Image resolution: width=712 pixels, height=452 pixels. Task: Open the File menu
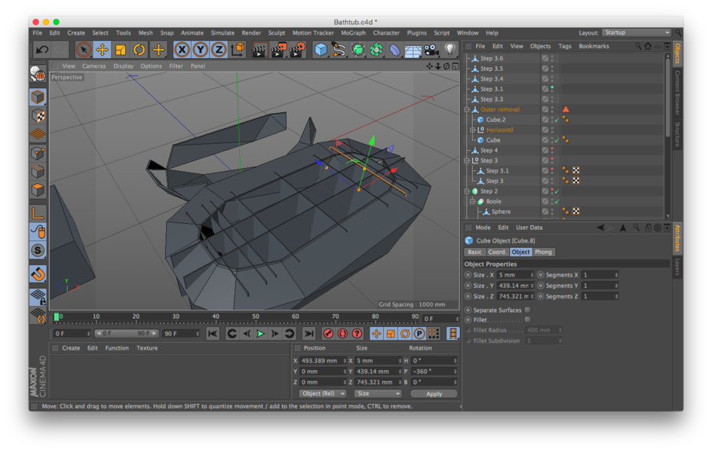(37, 33)
